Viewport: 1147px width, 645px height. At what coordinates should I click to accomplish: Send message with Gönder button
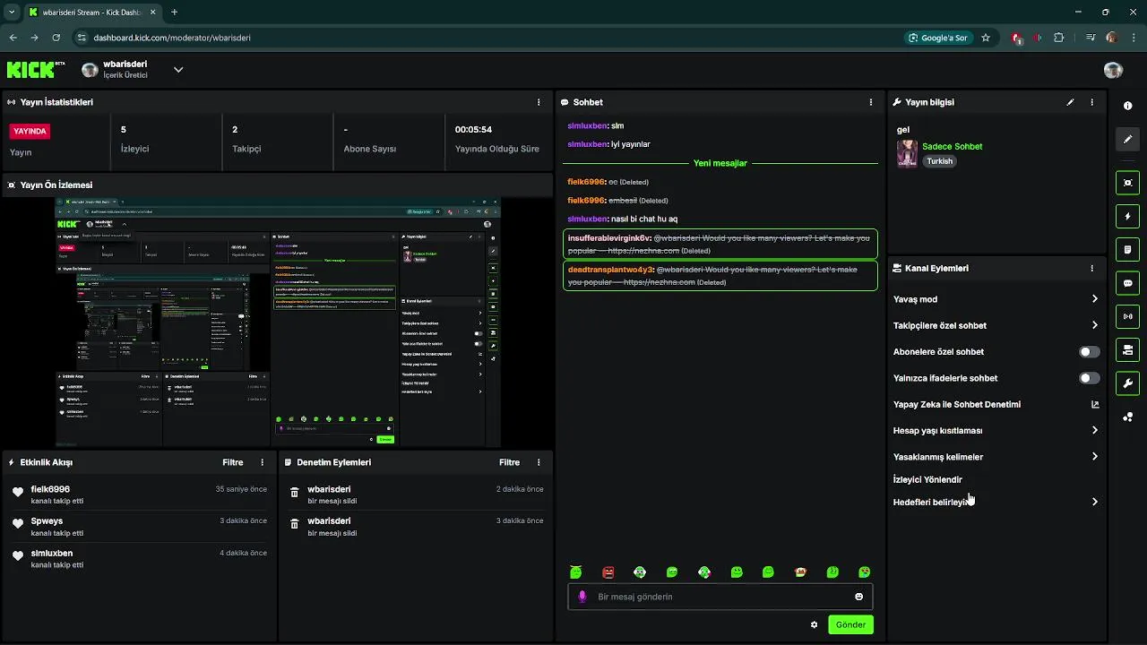850,624
